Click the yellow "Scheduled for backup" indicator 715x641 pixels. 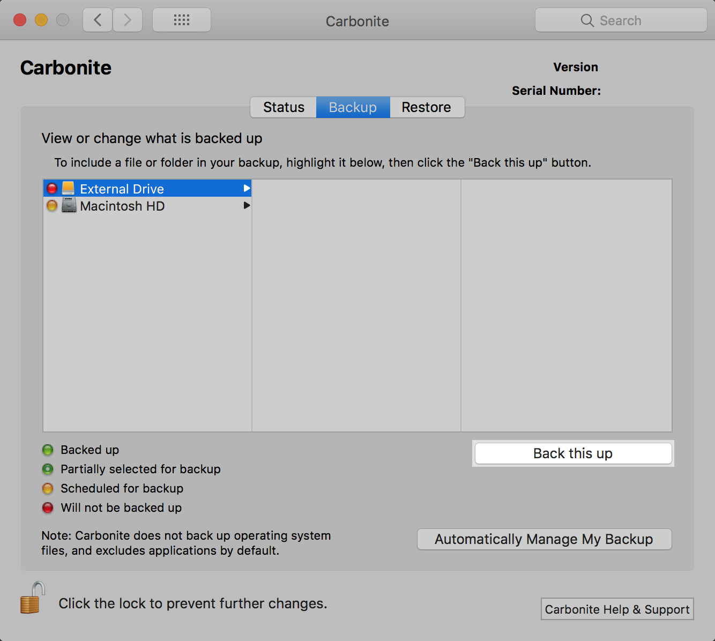tap(48, 488)
